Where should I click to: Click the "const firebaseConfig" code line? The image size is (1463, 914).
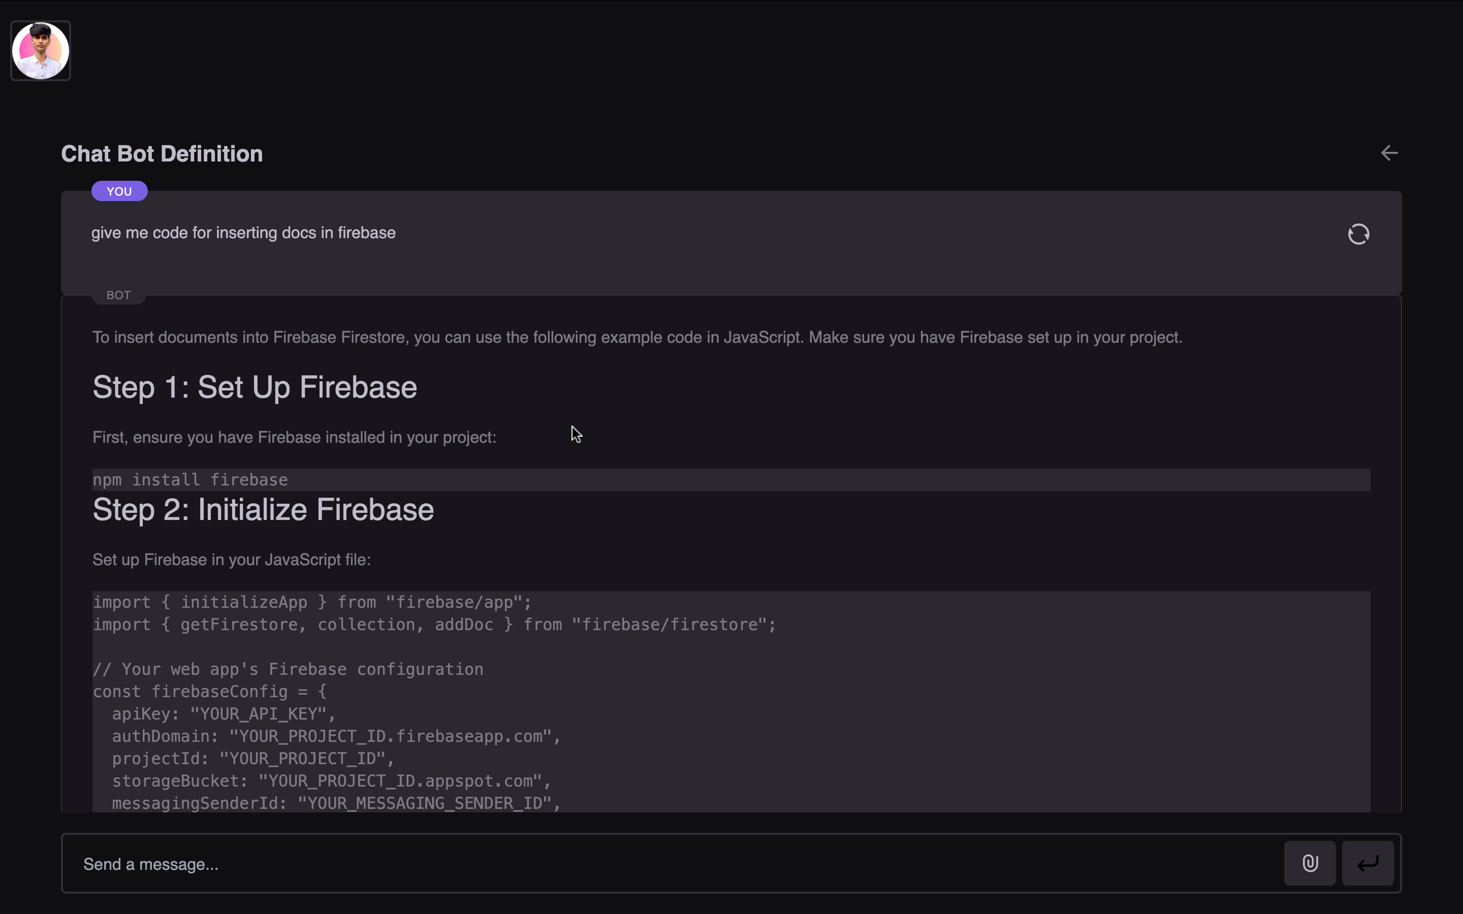click(x=209, y=692)
